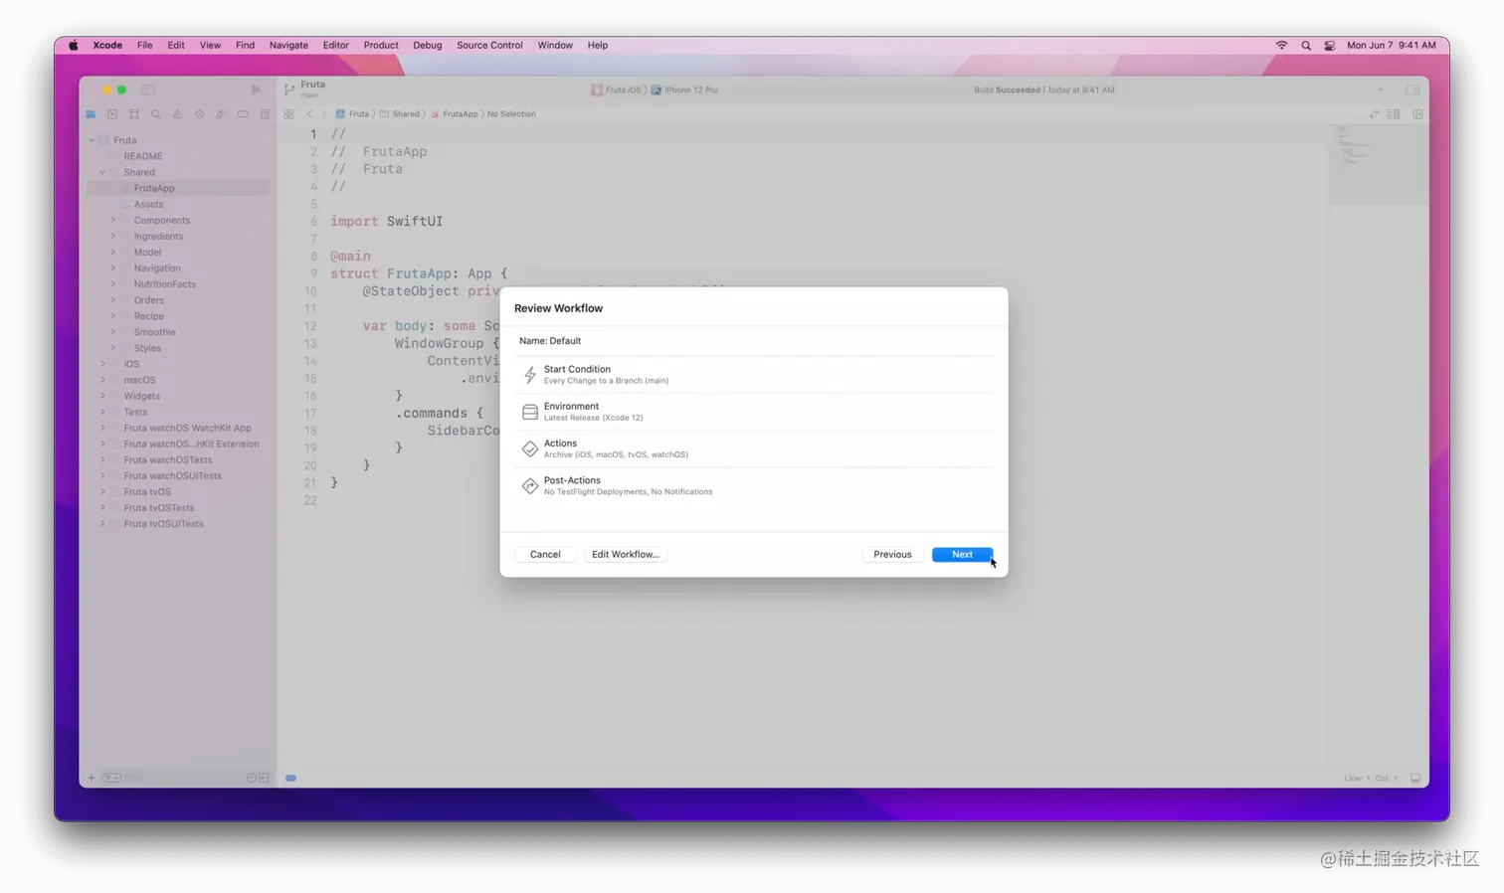
Task: Open the Test navigator diamond icon
Action: point(200,114)
